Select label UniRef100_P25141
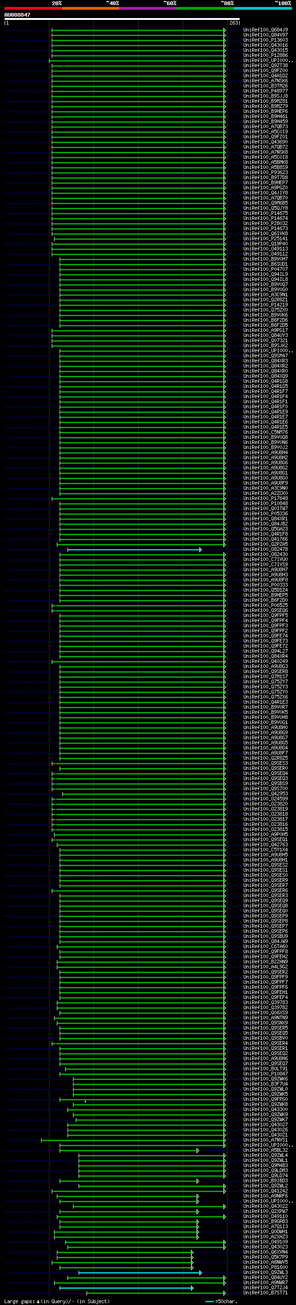This screenshot has height=1305, width=296. click(265, 238)
